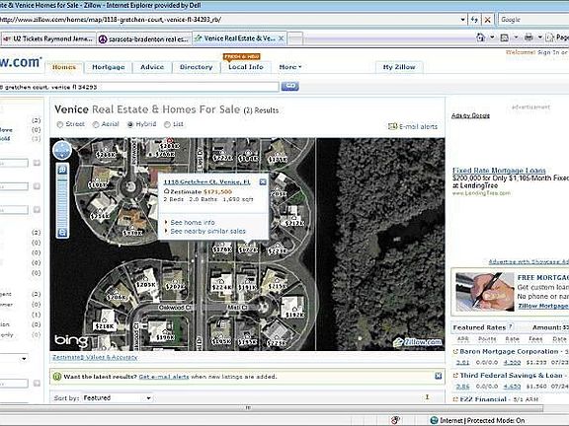Viewport: 569px width, 426px height.
Task: Click the free mortgage ad hand-with-pen image
Action: tap(485, 292)
